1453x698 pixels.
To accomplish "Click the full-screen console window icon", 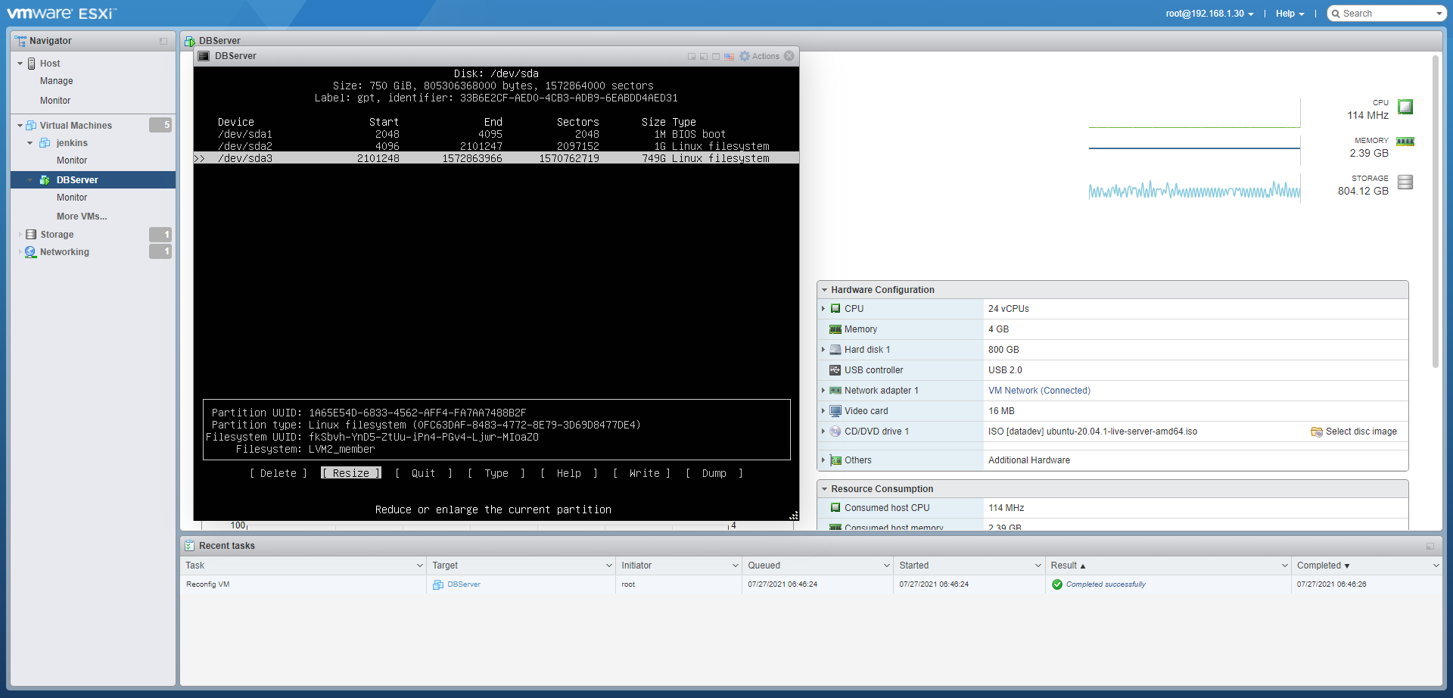I will coord(716,57).
